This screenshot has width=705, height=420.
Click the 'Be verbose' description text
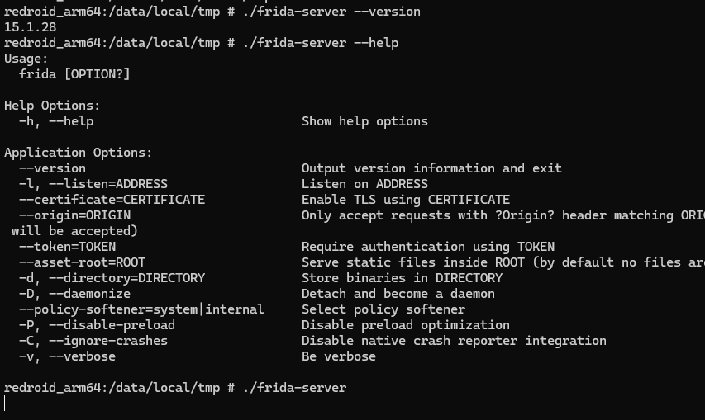(x=339, y=356)
